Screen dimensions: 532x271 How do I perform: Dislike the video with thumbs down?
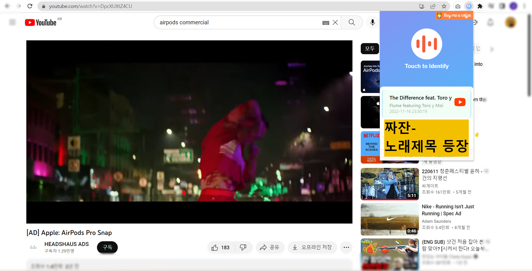(x=243, y=248)
